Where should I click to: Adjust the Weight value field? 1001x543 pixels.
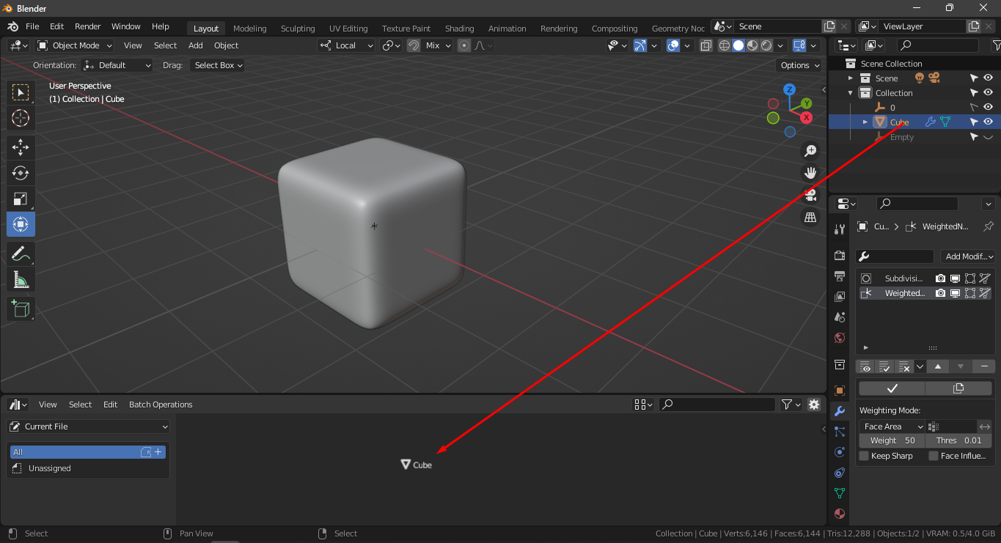(892, 440)
